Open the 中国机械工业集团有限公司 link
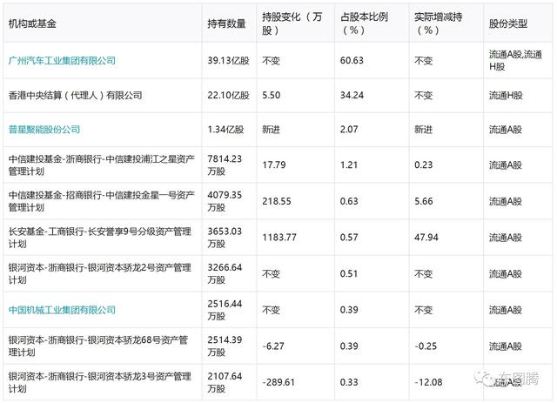Screen dimensions: 557x403 [x=62, y=310]
